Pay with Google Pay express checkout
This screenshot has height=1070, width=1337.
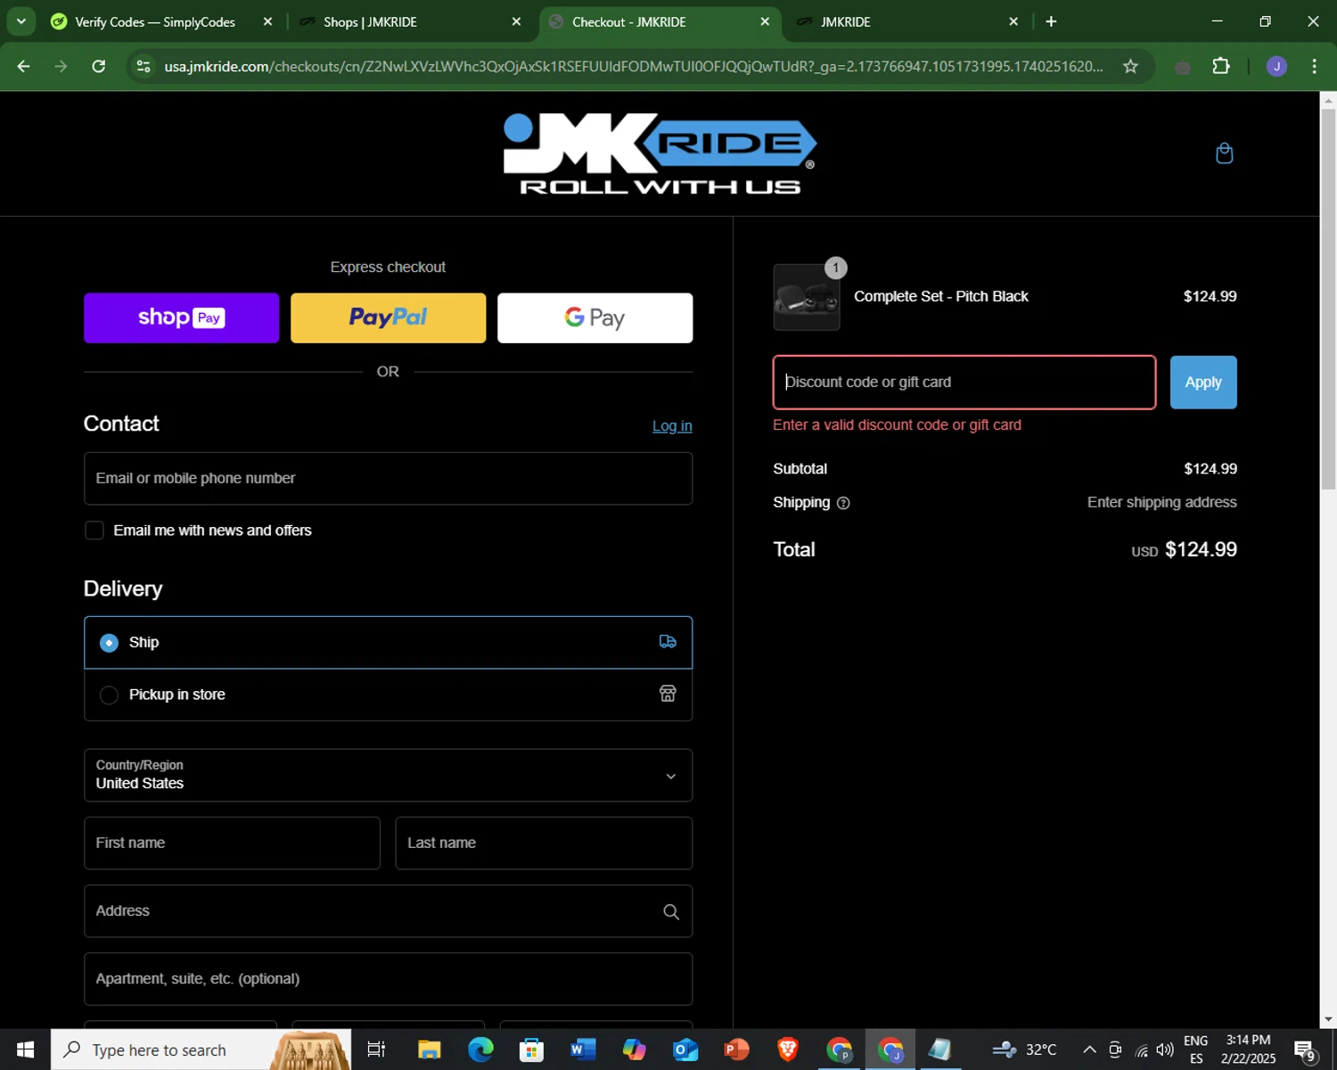pos(595,318)
